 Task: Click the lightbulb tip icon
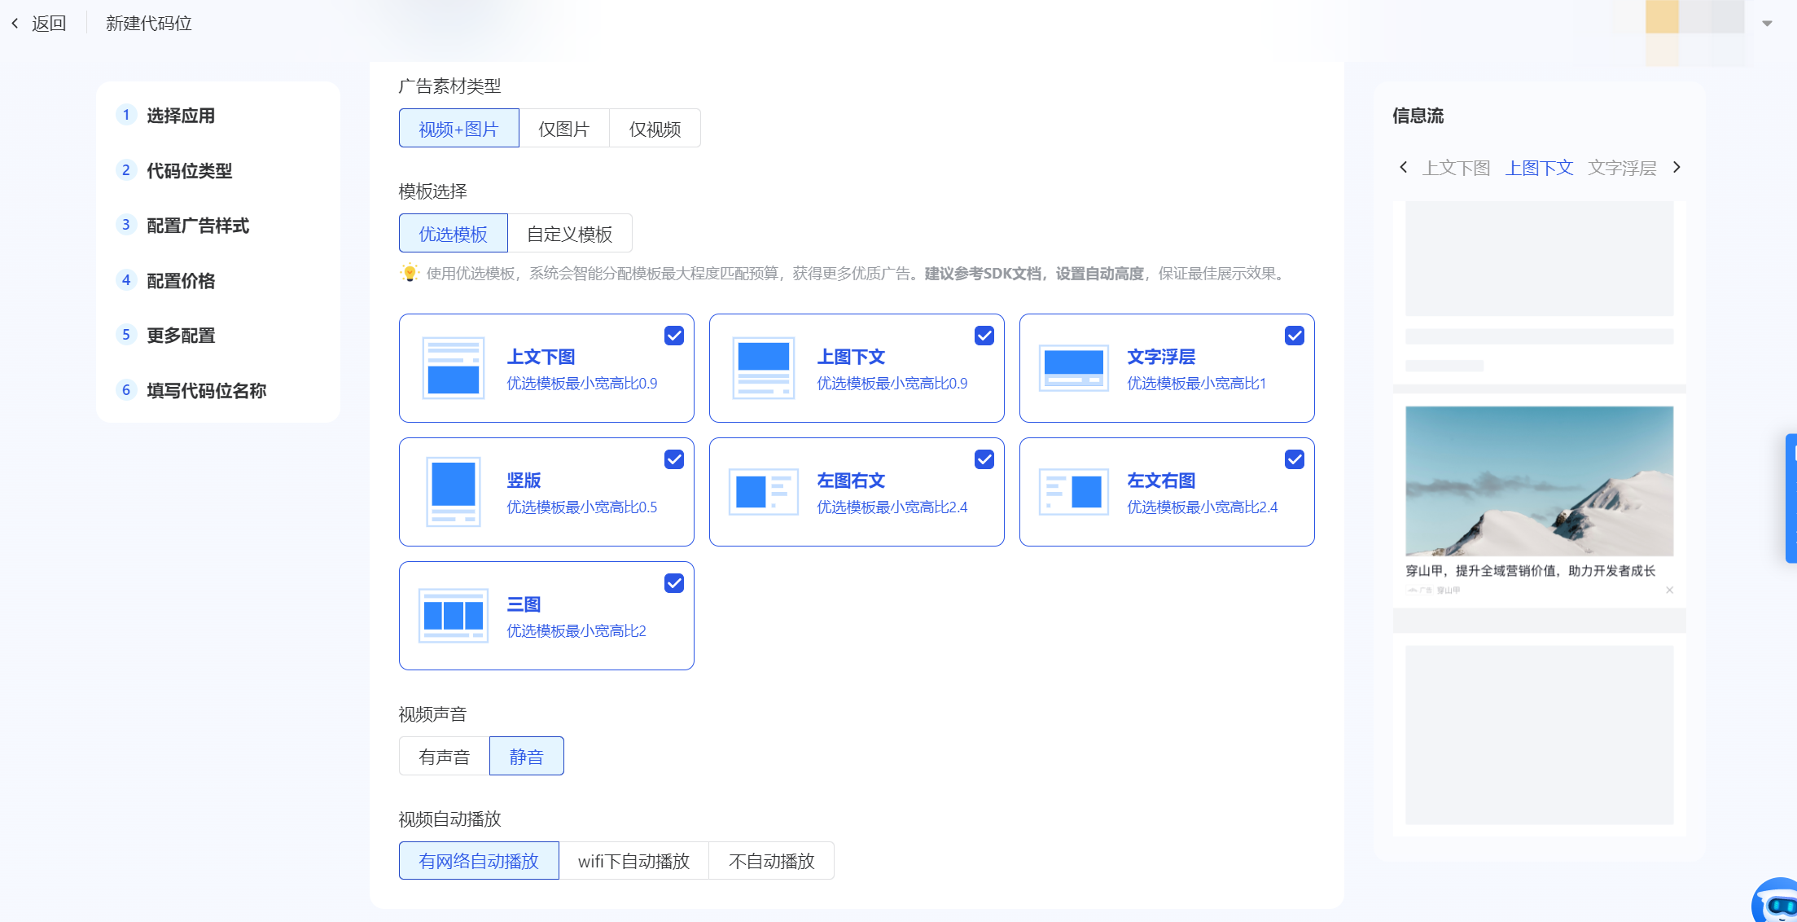pyautogui.click(x=410, y=273)
